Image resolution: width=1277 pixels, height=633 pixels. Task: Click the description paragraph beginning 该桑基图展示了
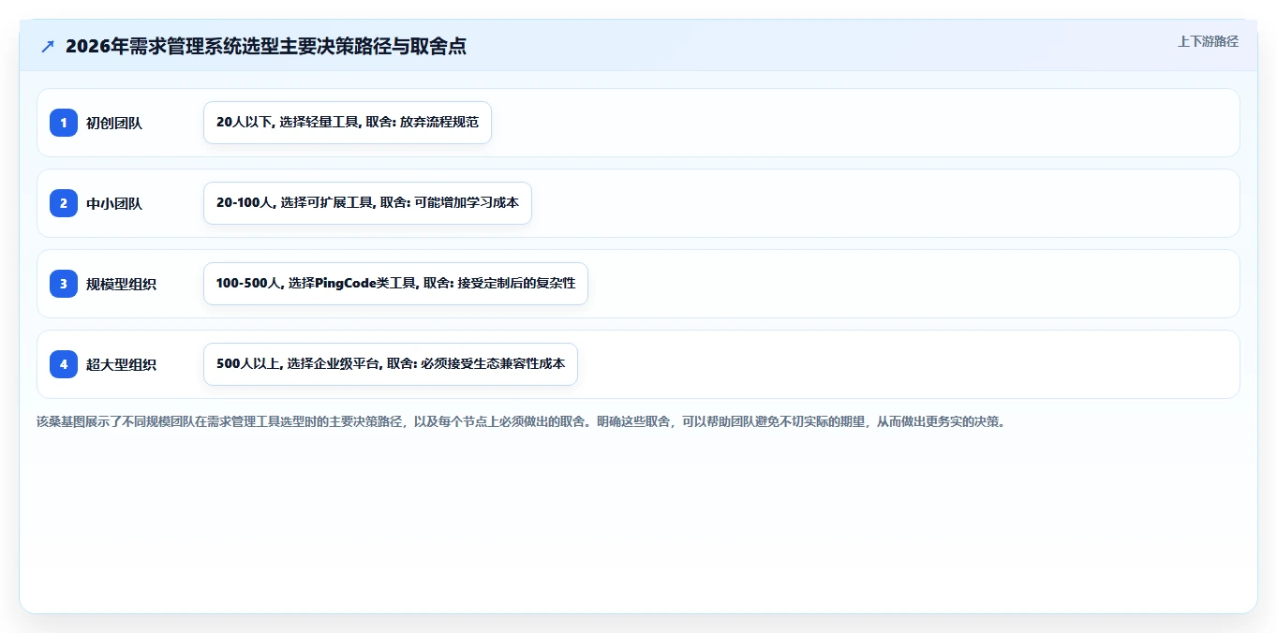tap(521, 421)
